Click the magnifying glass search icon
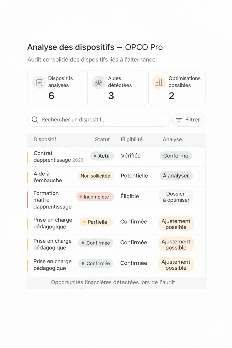 [x=35, y=120]
